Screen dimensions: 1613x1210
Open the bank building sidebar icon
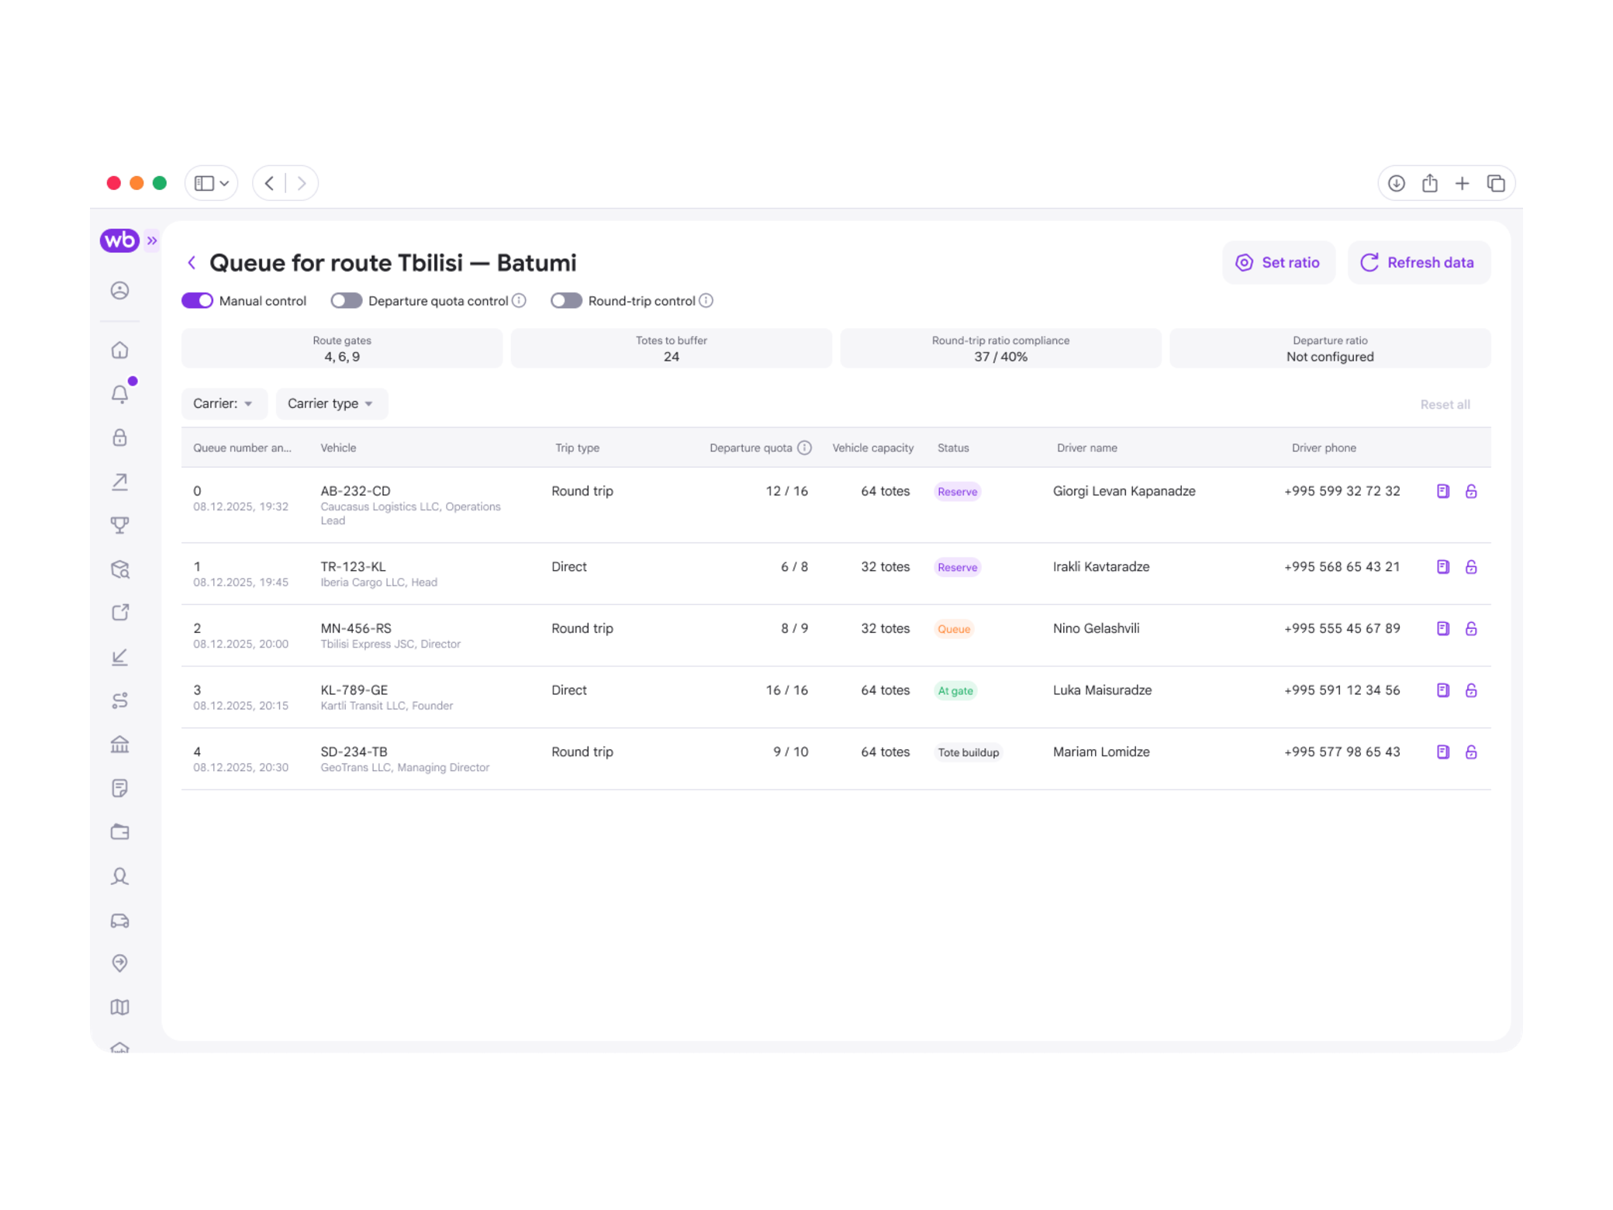tap(119, 745)
